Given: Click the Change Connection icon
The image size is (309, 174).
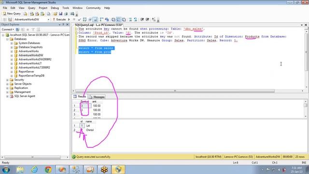Looking at the screenshot, I should pyautogui.click(x=10, y=19).
